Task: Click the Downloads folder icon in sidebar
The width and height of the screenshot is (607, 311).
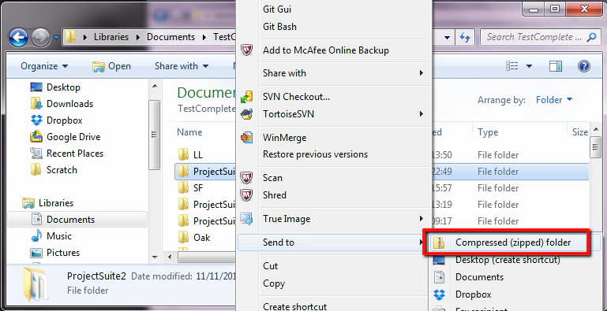Action: tap(36, 104)
